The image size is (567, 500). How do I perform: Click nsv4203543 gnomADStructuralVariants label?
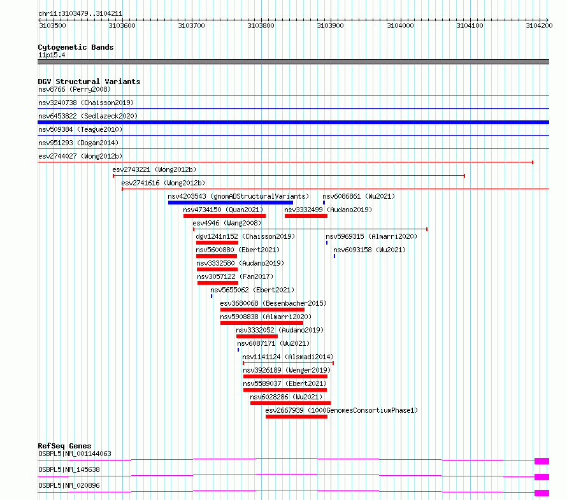pos(238,196)
